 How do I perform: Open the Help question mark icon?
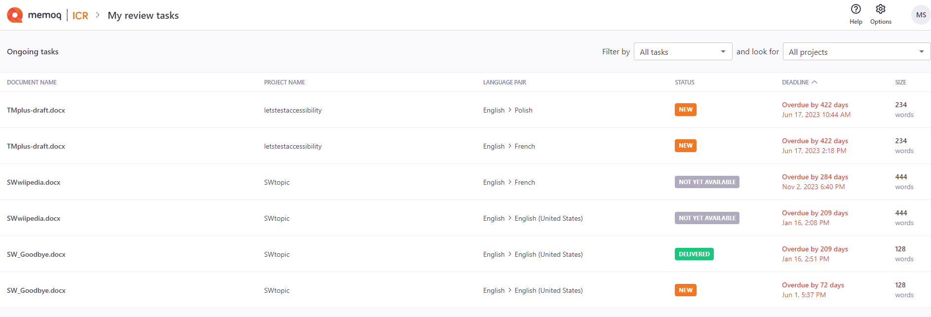(855, 9)
